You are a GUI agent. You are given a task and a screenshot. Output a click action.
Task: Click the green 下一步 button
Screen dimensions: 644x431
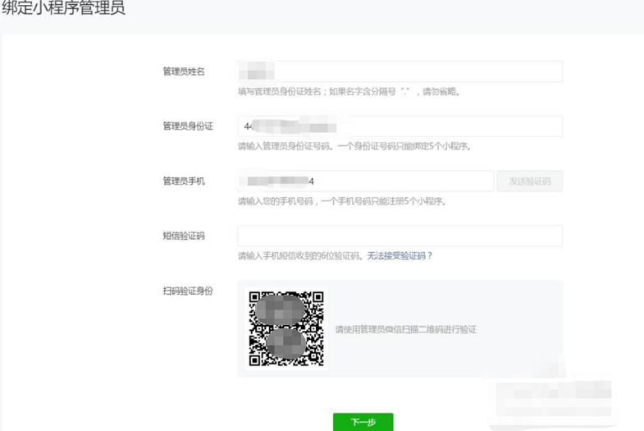363,422
